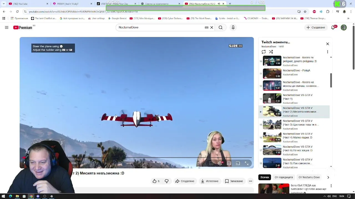Image resolution: width=355 pixels, height=199 pixels.
Task: Open the Приложения apps bookmark
Action: click(19, 19)
